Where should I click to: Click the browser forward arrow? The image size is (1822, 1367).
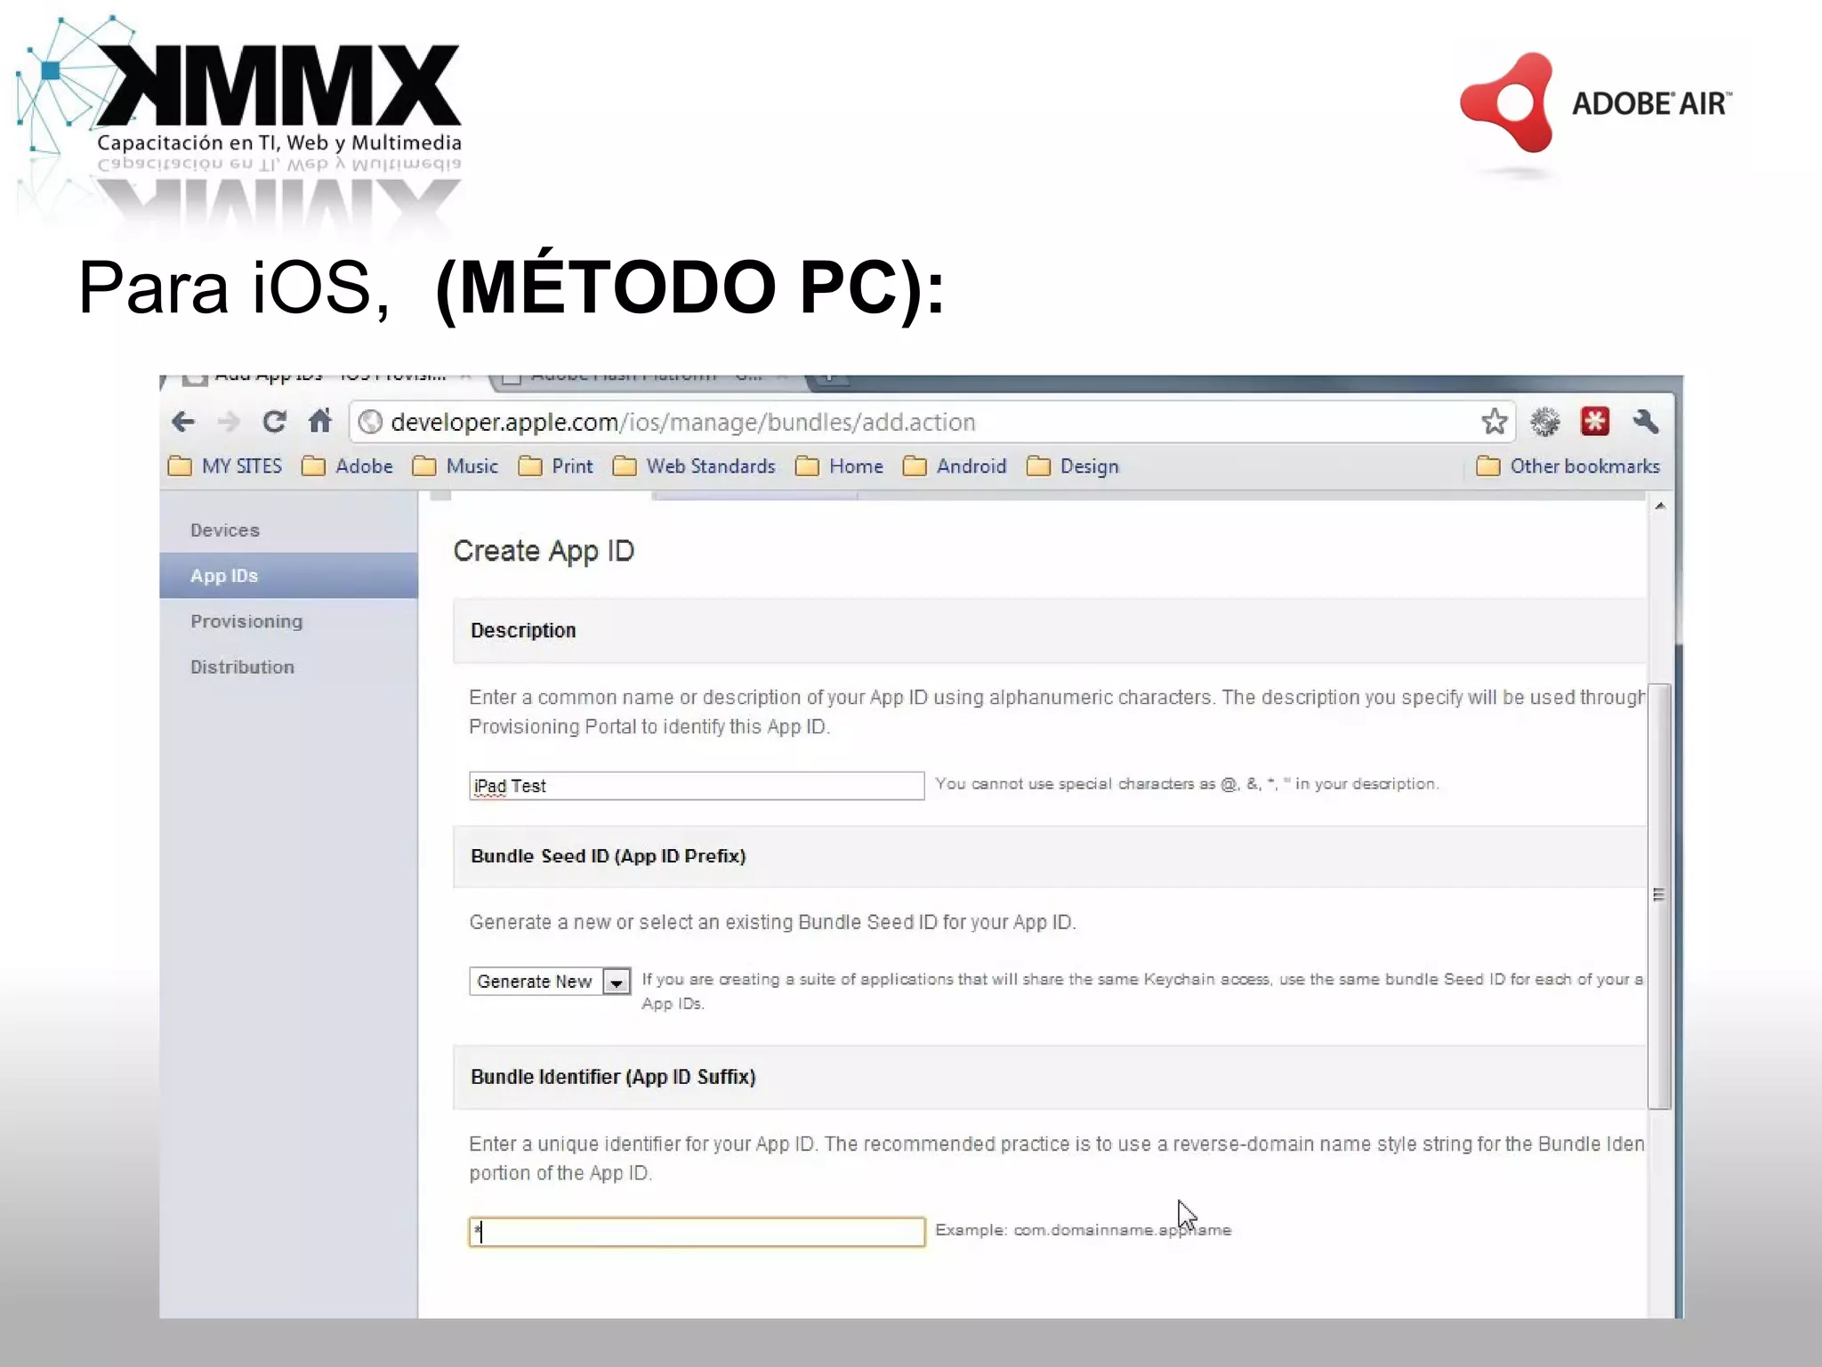229,421
